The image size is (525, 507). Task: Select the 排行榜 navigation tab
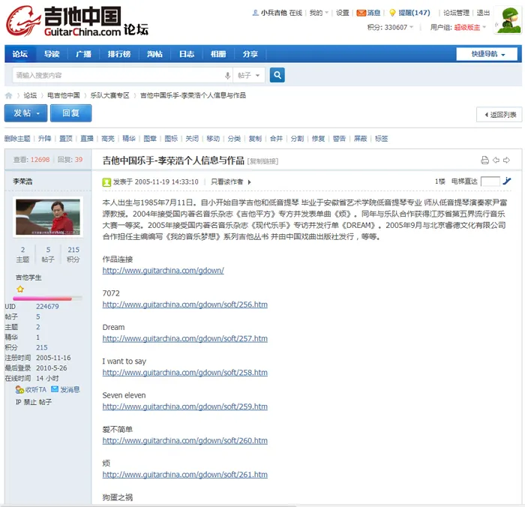(119, 54)
